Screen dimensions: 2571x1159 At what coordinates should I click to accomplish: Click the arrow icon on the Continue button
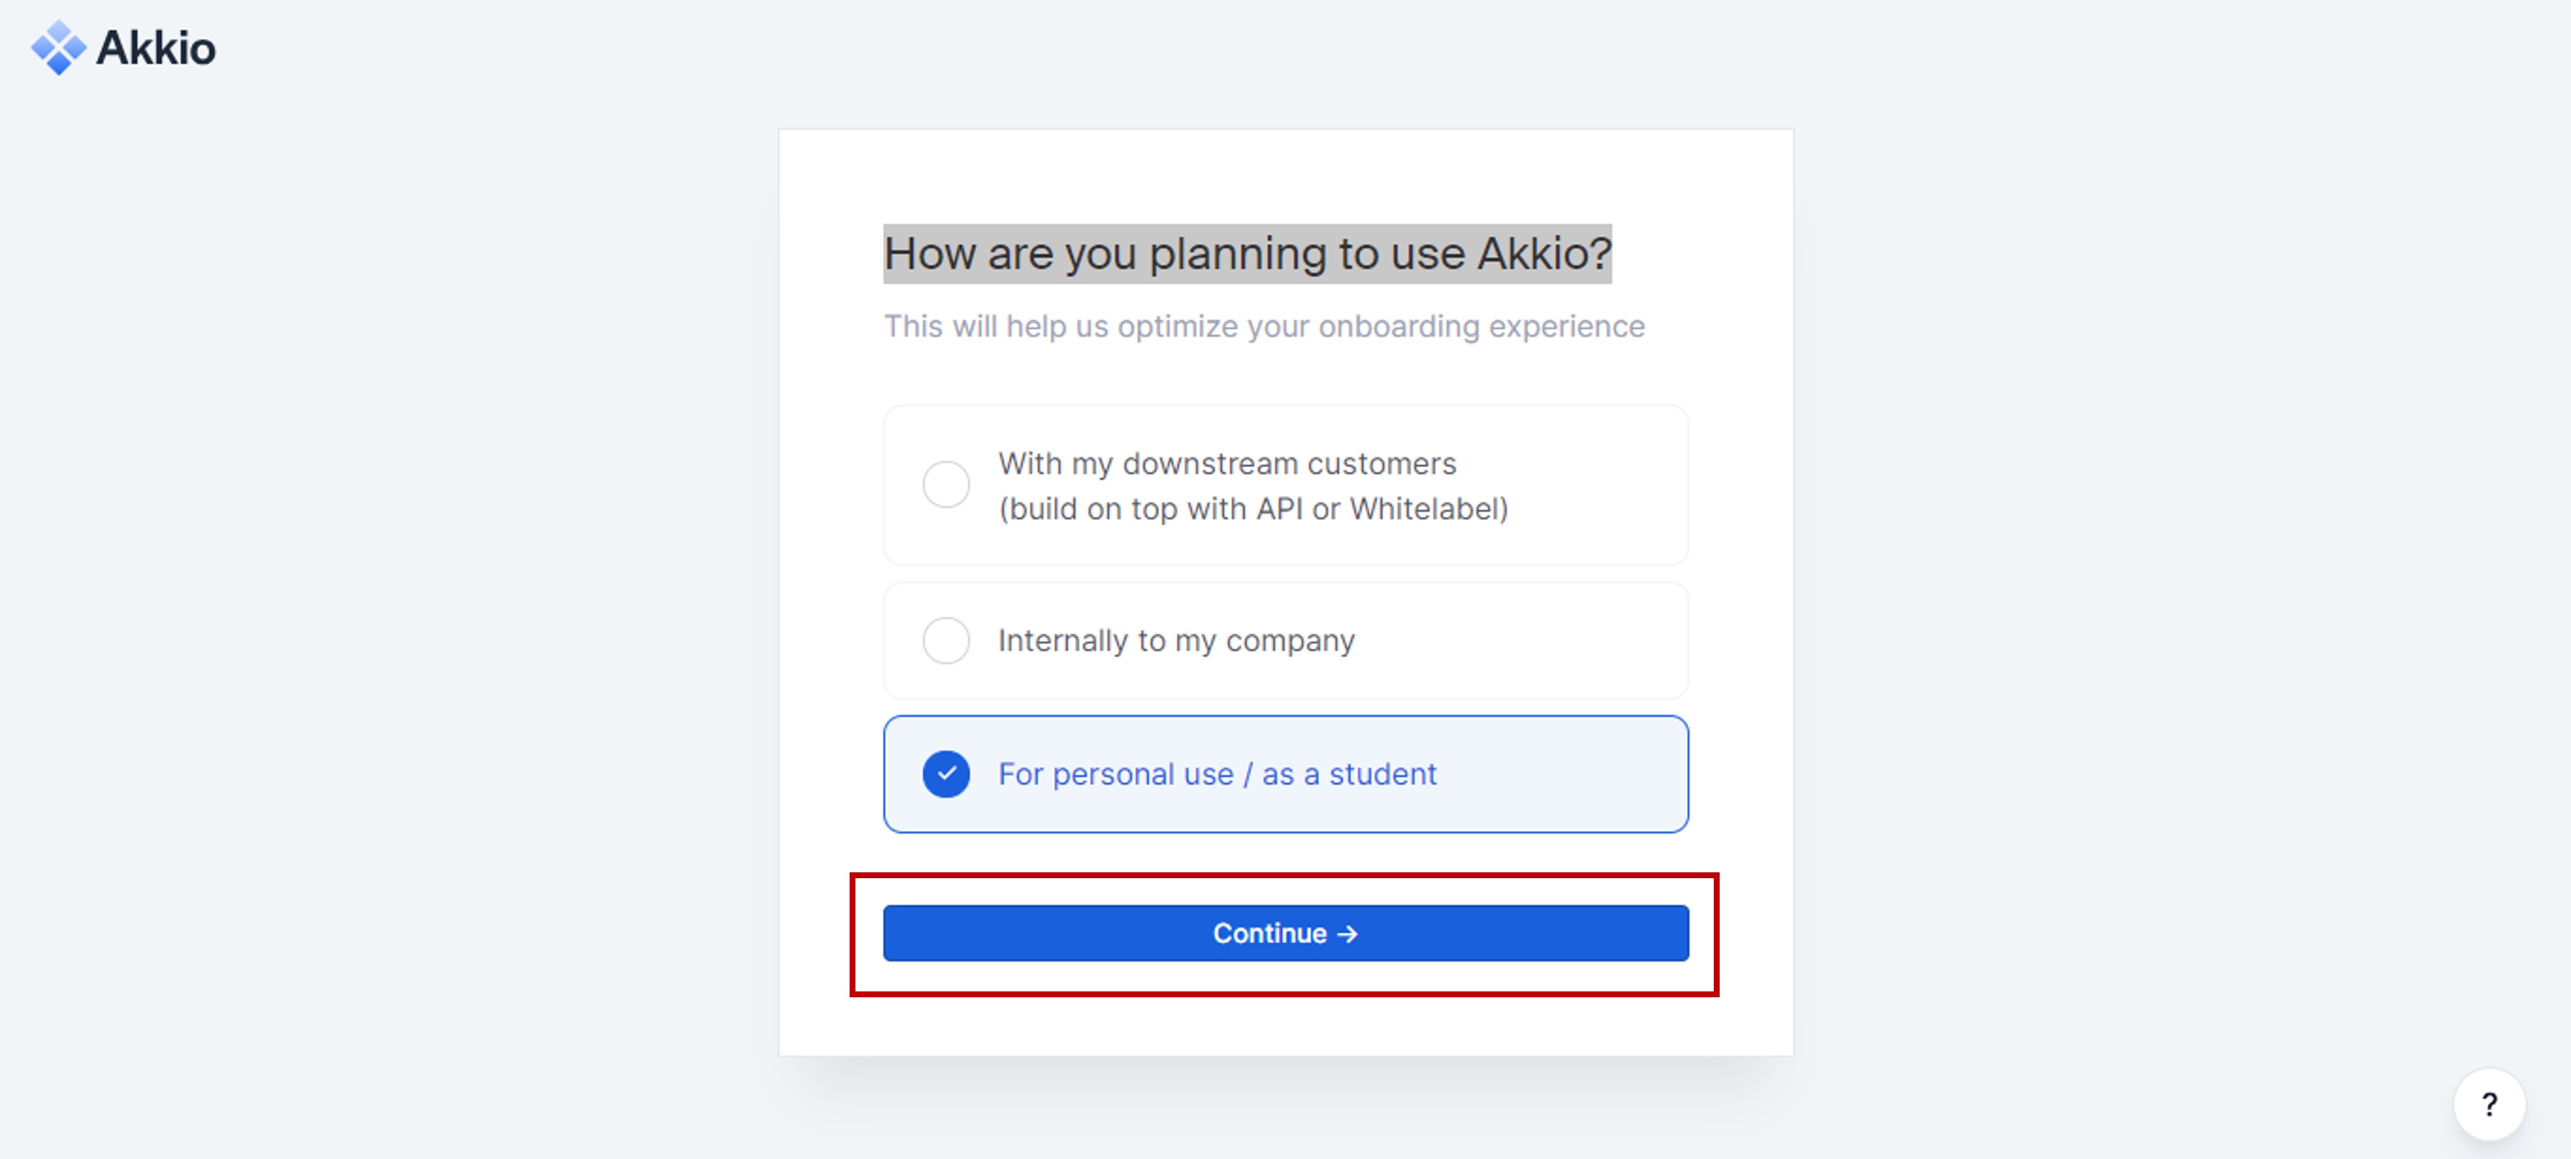point(1347,934)
